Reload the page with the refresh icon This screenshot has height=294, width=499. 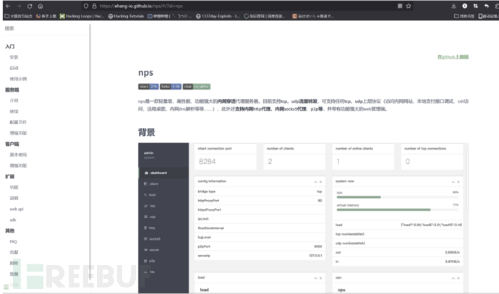[x=30, y=6]
